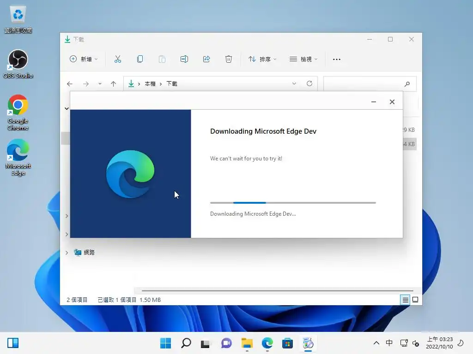Click the 'Downloading Microsoft Edge Dev' heading
Screen dimensions: 473x354
(x=263, y=131)
